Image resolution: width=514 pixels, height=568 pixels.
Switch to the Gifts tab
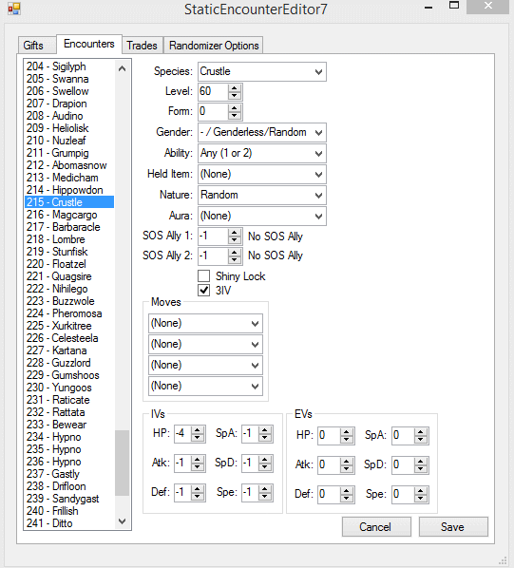coord(37,46)
